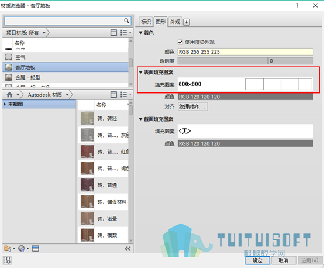The image size is (324, 268).
Task: Collapse library panel with double-chevron icon
Action: coord(127,249)
